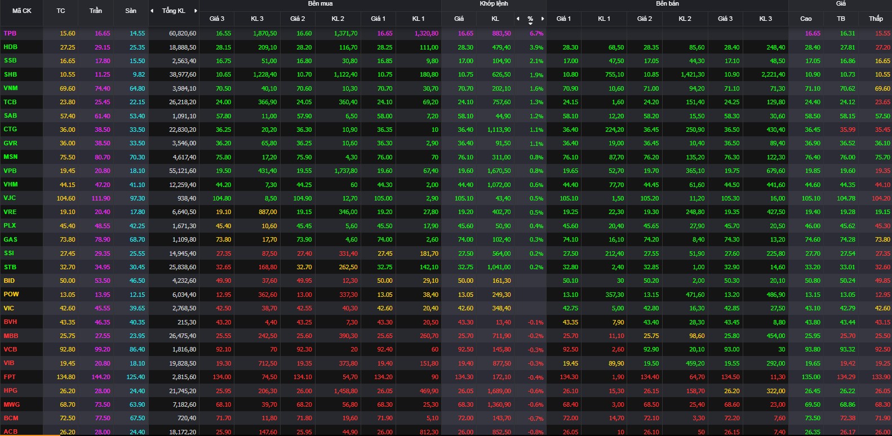The image size is (892, 436).
Task: Click the right arrow beside Tổng KL
Action: click(196, 11)
